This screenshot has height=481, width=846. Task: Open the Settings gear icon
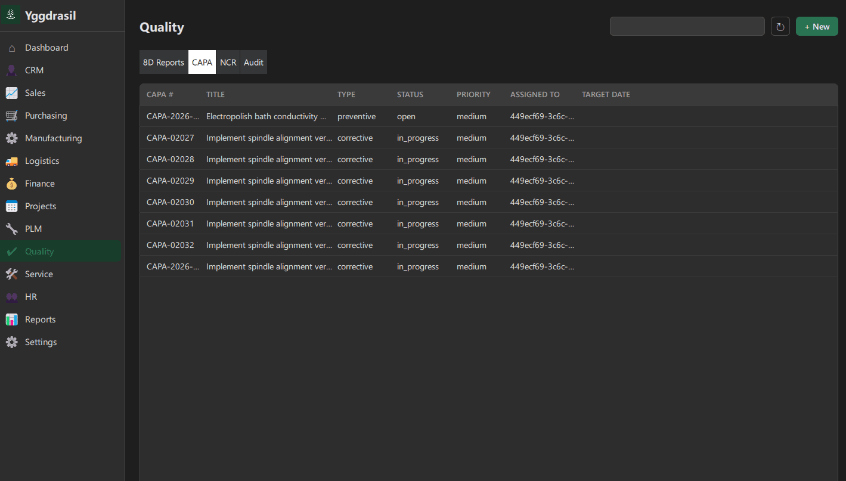[x=11, y=342]
